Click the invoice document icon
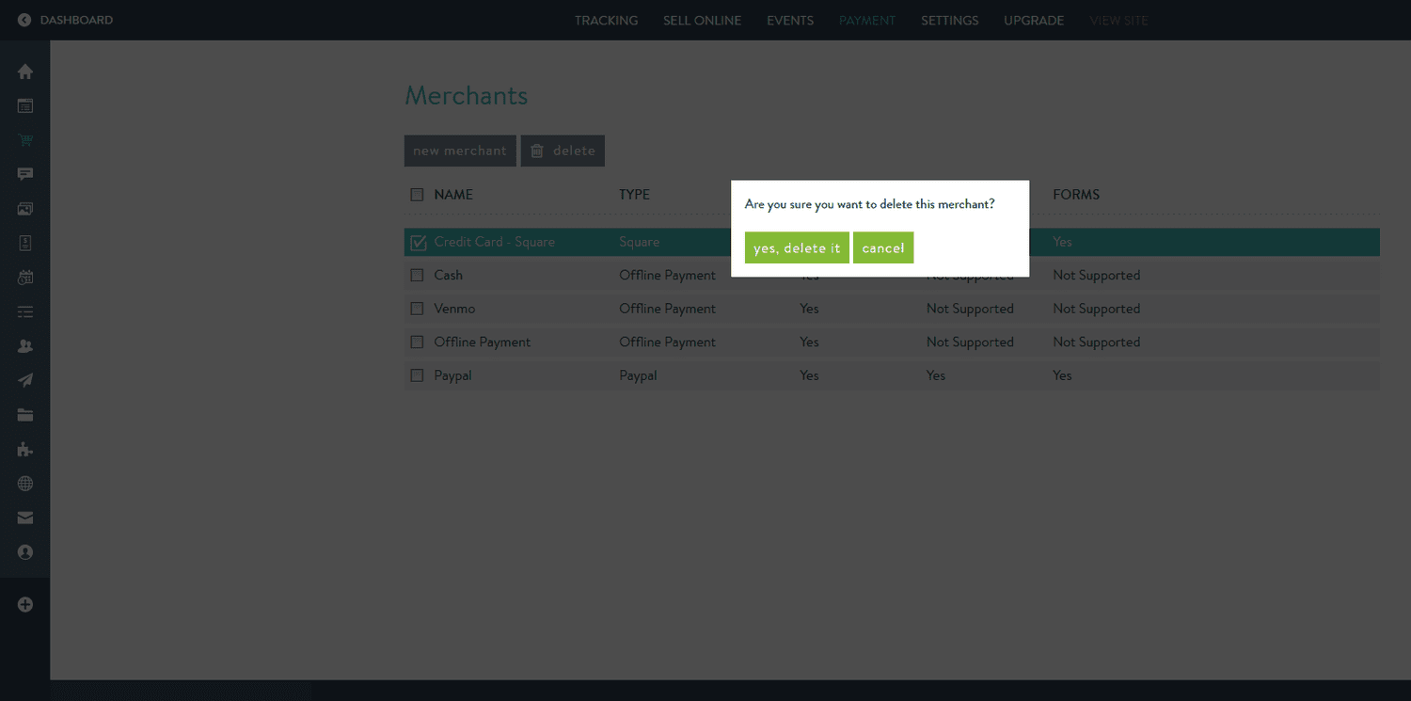 click(24, 242)
